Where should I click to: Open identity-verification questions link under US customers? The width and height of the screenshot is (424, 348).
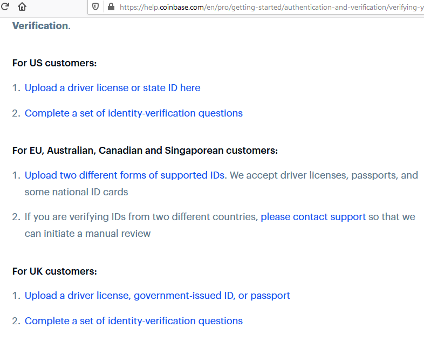pos(133,113)
